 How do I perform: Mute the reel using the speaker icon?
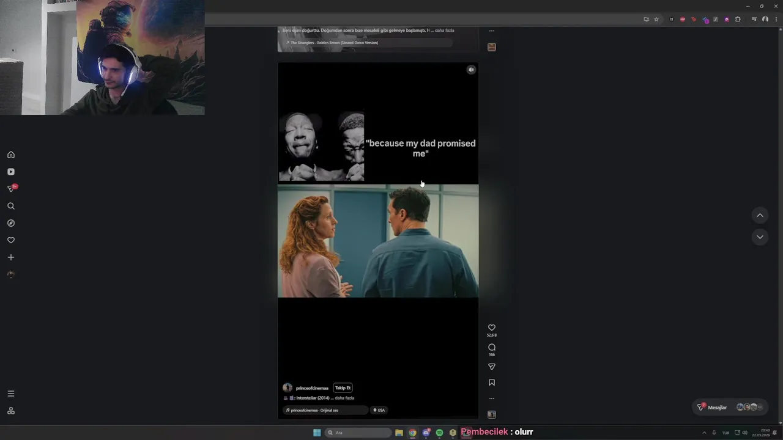[x=471, y=70]
